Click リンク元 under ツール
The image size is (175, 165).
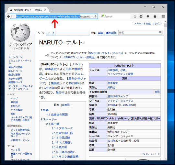tap(16, 150)
